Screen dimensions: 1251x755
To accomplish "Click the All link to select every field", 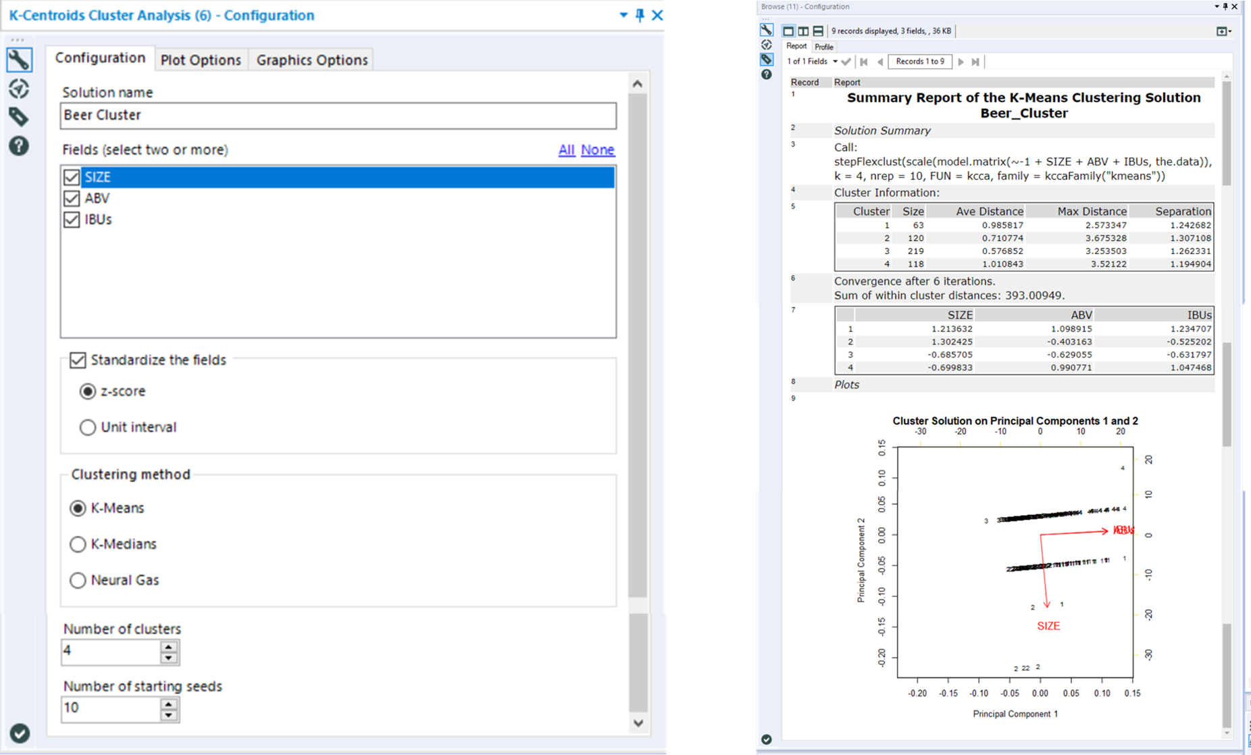I will [x=567, y=149].
